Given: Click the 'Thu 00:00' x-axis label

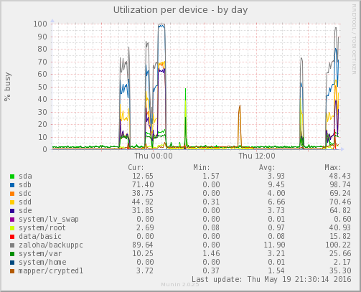Looking at the screenshot, I should (154, 156).
